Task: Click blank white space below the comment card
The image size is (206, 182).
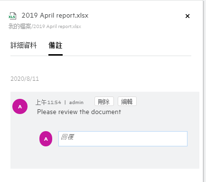Action: pyautogui.click(x=104, y=175)
